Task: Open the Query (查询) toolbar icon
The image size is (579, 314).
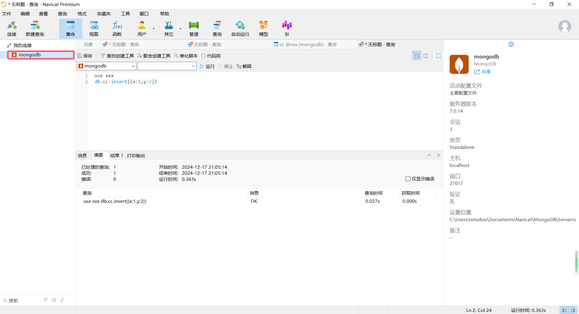Action: pyautogui.click(x=217, y=29)
